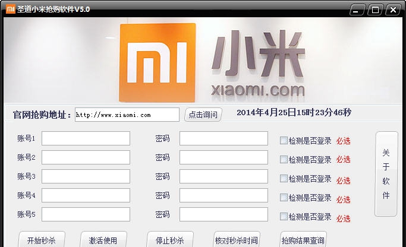Click the 账号3 label
Image resolution: width=406 pixels, height=247 pixels.
(26, 176)
